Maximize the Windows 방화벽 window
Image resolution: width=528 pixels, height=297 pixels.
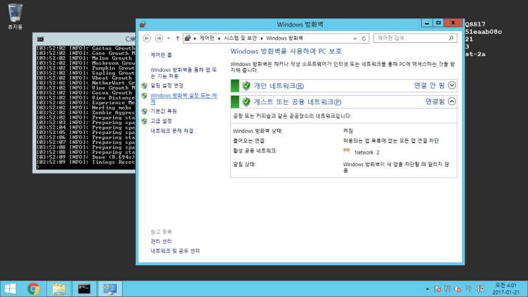(438, 23)
